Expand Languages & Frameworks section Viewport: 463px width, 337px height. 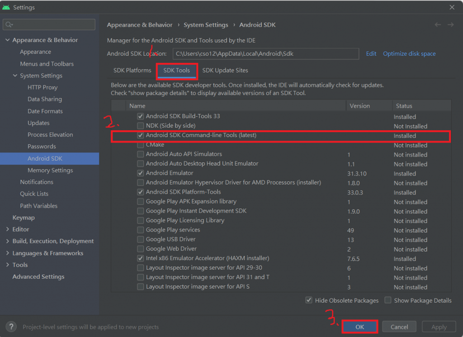tap(7, 253)
